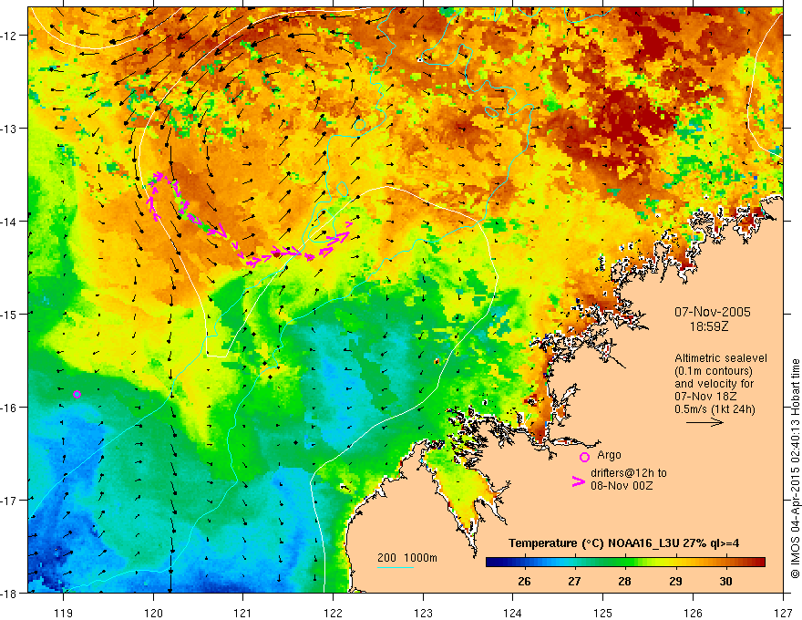Click the temperature color bar
Viewport: 802px width, 620px height.
[x=625, y=562]
